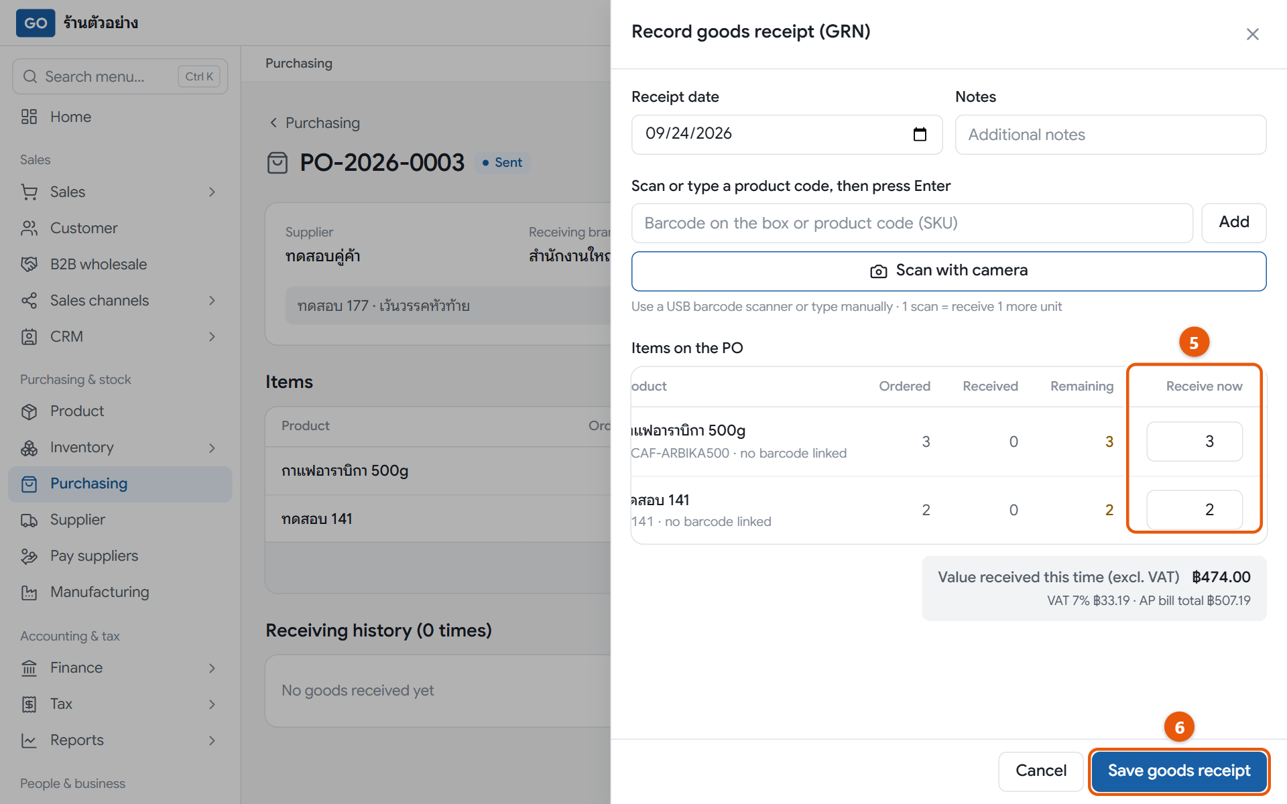1287x804 pixels.
Task: Click the Customer people icon
Action: (x=29, y=228)
